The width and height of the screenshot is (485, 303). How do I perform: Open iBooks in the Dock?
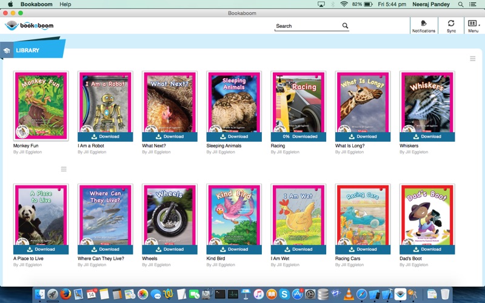coord(272,294)
